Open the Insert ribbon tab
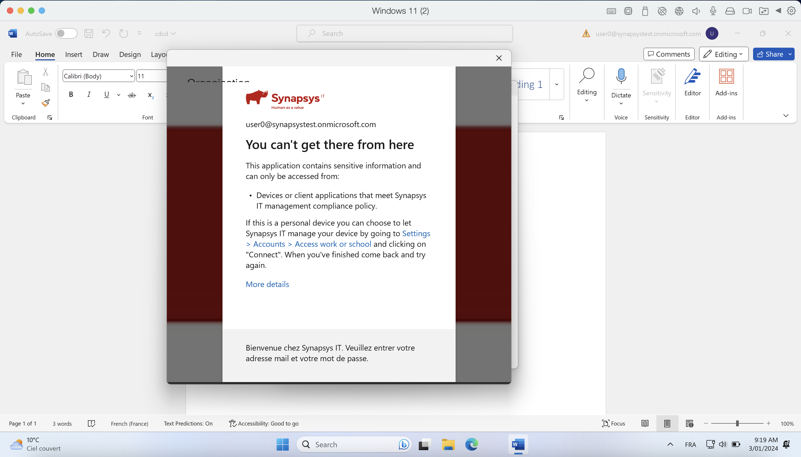This screenshot has height=457, width=801. pyautogui.click(x=73, y=54)
